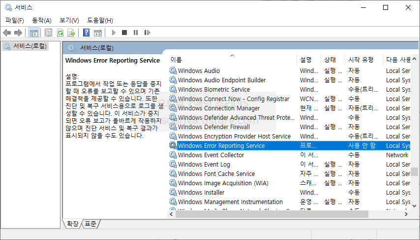Sort by the 다음 사용 column header

click(x=397, y=60)
